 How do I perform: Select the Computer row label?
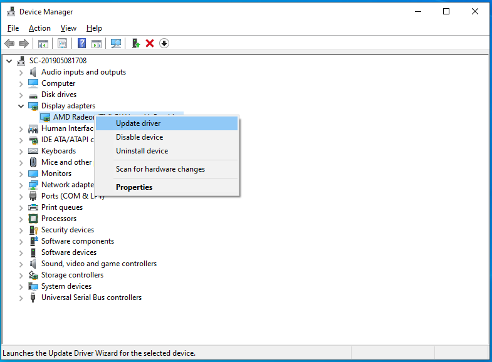[x=58, y=83]
